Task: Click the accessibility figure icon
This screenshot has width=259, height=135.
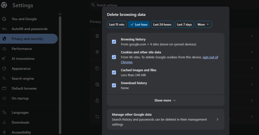Action: [4, 132]
